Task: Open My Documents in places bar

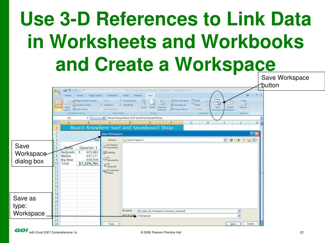Action: click(111, 159)
